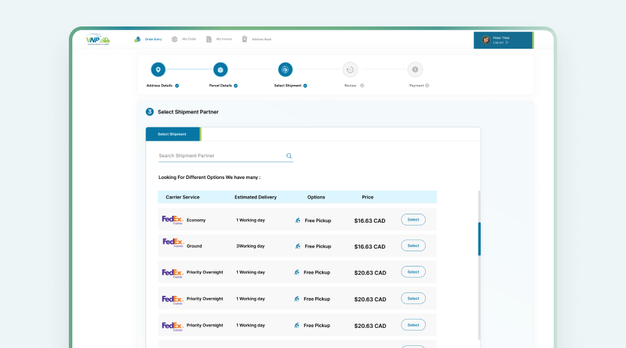
Task: Click the Carrier Service column header
Action: (x=182, y=198)
